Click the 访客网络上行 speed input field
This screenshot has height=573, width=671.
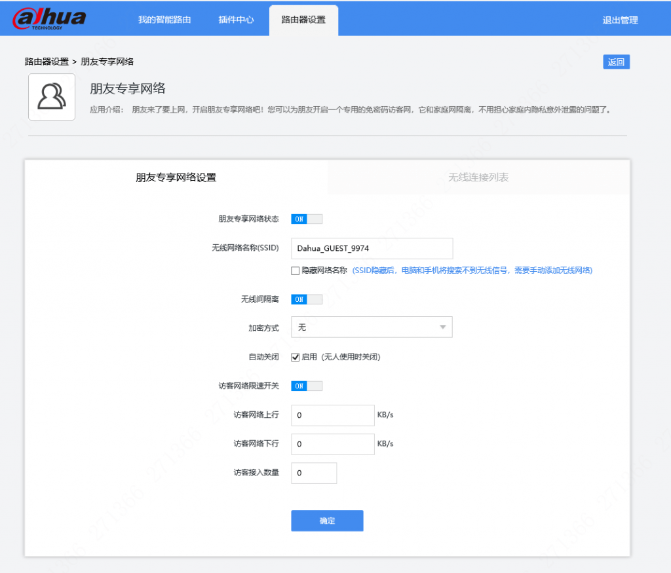pyautogui.click(x=332, y=415)
